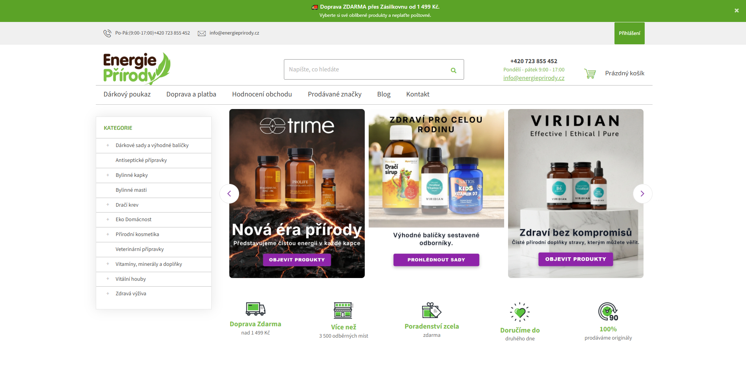Click the magnifier search icon
746x369 pixels.
click(x=453, y=70)
